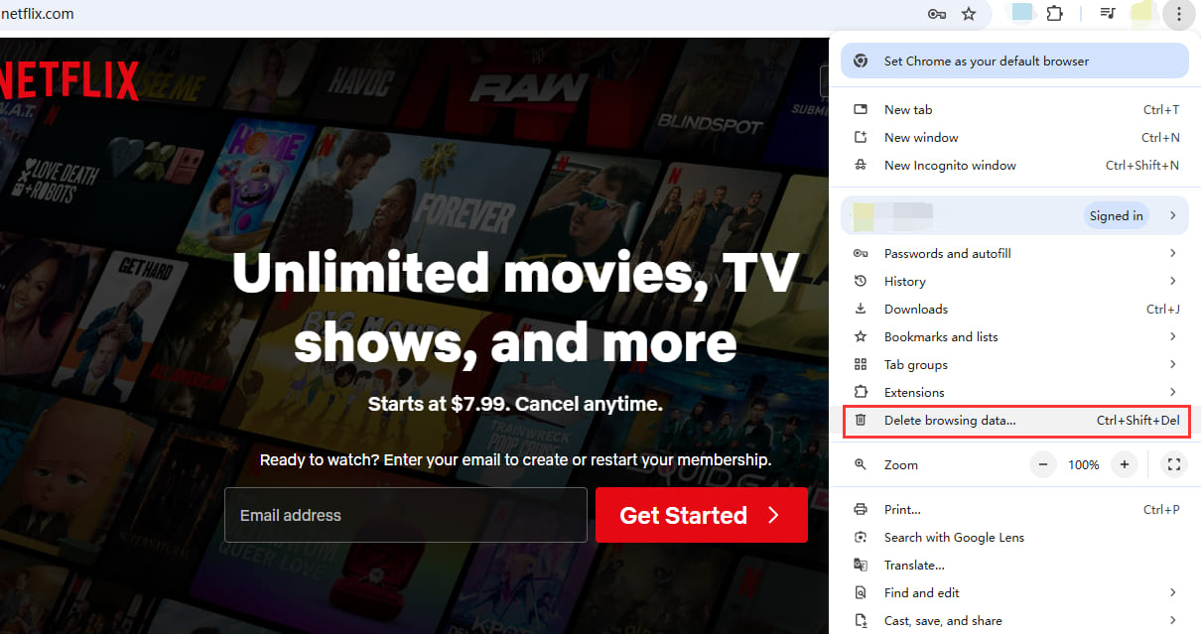Viewport: 1201px width, 634px height.
Task: Click the puzzle icon beside Extensions menu entry
Action: (x=862, y=393)
